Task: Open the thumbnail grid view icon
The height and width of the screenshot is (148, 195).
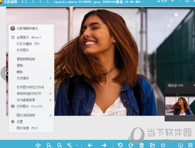Action: tap(190, 145)
